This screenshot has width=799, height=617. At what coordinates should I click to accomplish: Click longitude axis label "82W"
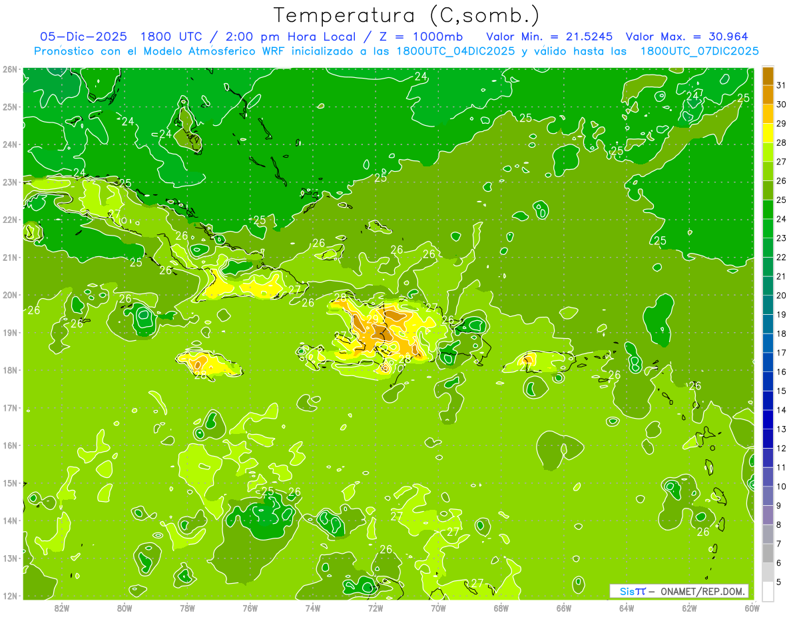tap(62, 608)
